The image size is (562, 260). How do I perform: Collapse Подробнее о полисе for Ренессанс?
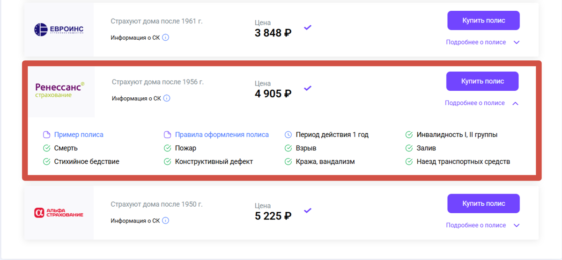pos(482,103)
